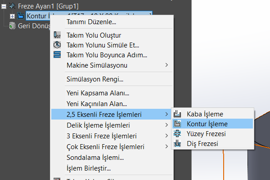
Task: Click the Takım Yolu Oluştur icon
Action: pos(57,35)
